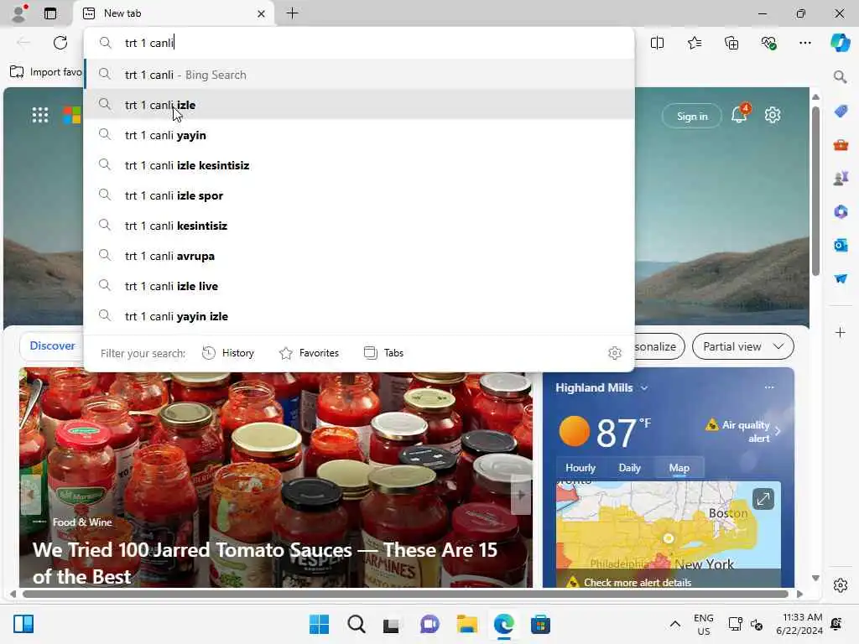Open address bar suggestions settings gear
This screenshot has height=644, width=859.
tap(615, 353)
